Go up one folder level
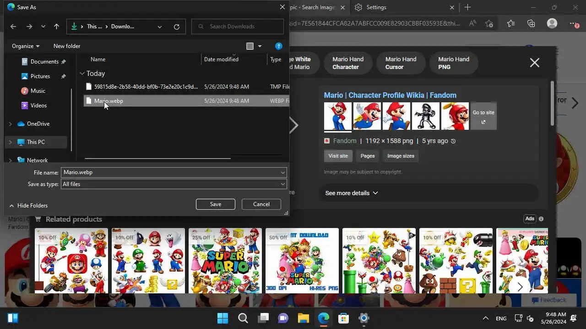The image size is (586, 329). pyautogui.click(x=56, y=27)
